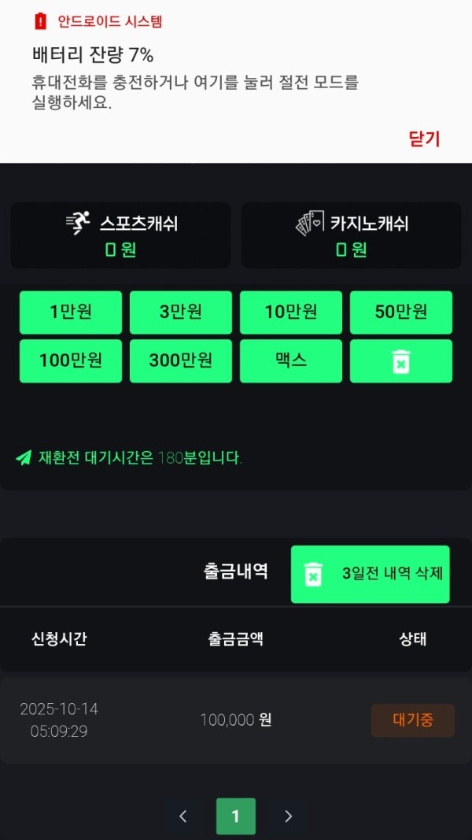
Task: Delete history with 3일전 내역 삭제 button
Action: point(371,574)
